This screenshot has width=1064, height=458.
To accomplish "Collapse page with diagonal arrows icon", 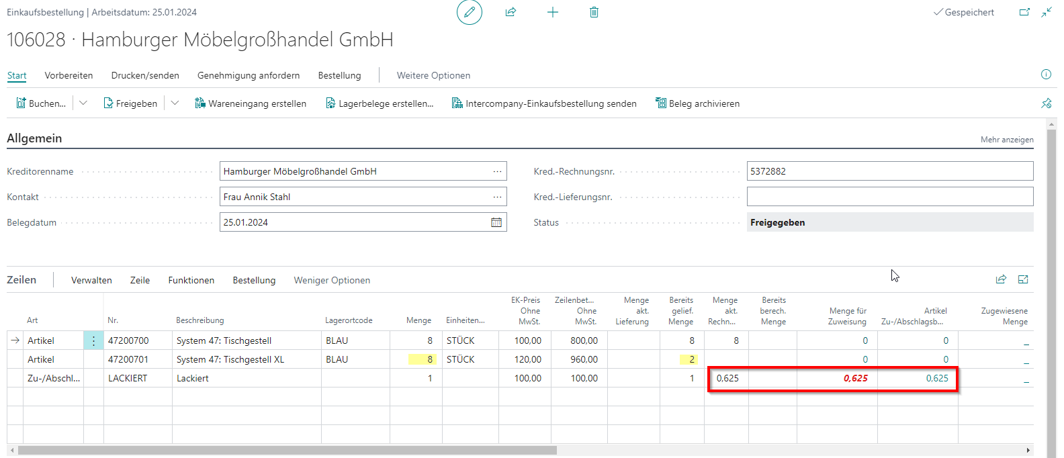I will point(1047,12).
